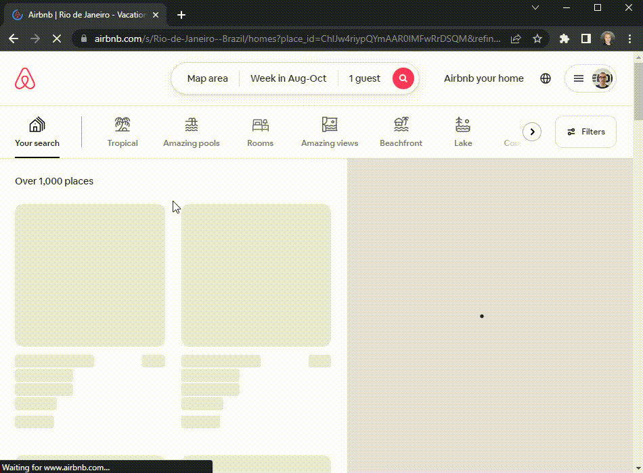Open the tab search chevron
643x473 pixels.
(x=535, y=7)
